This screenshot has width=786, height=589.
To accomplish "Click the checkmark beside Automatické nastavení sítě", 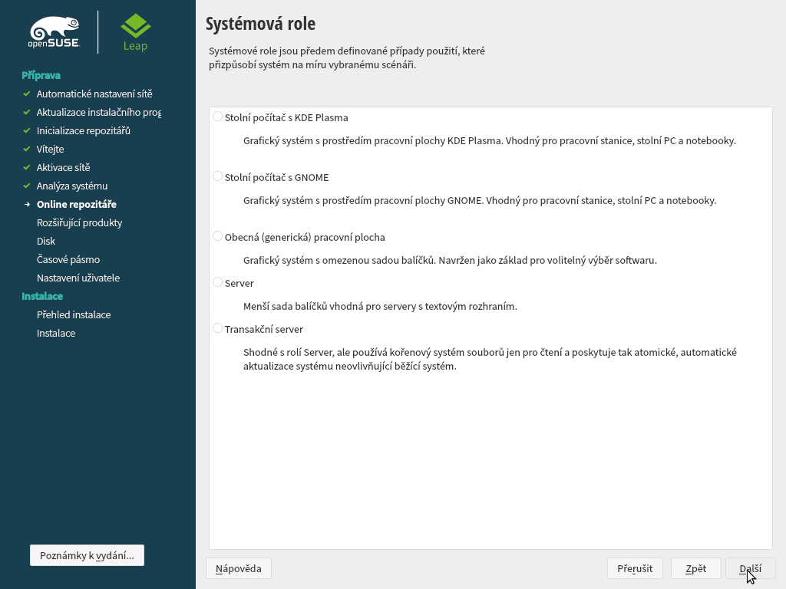I will point(28,94).
